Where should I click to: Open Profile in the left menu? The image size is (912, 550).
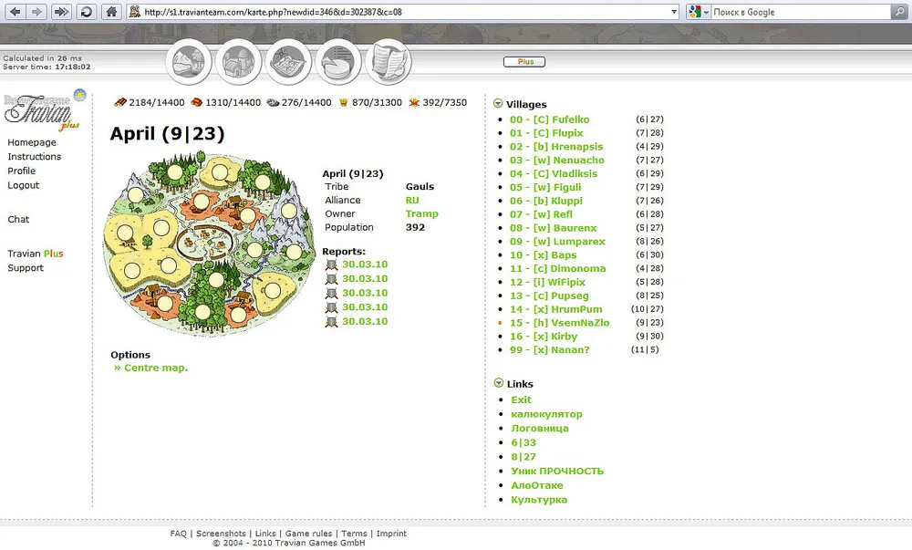[22, 171]
